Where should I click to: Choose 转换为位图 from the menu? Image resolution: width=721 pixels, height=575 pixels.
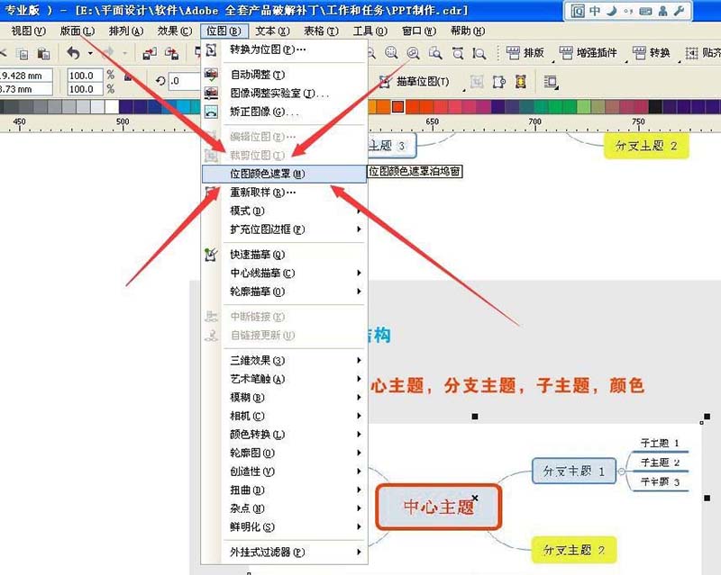pos(284,49)
